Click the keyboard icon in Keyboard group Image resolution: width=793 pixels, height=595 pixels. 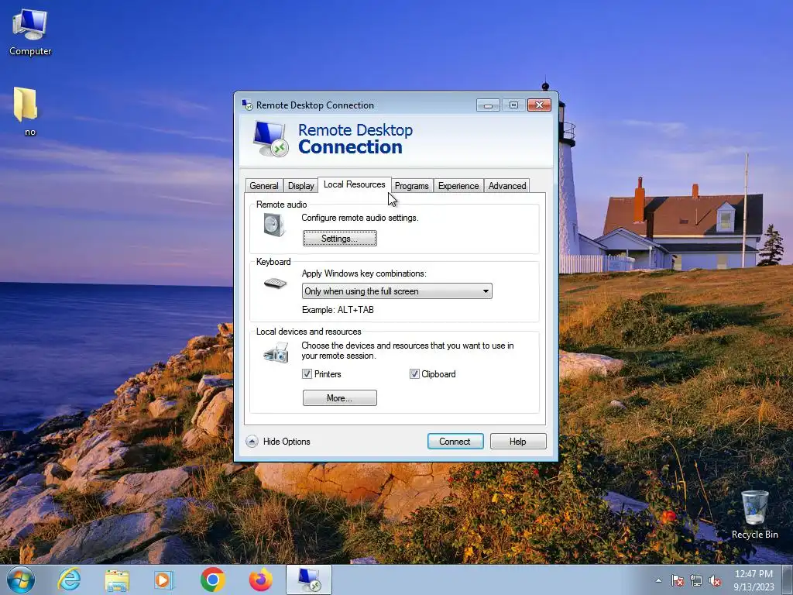point(275,284)
